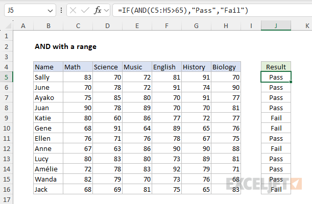Image resolution: width=312 pixels, height=204 pixels.
Task: Click the History header cell
Action: pos(197,67)
